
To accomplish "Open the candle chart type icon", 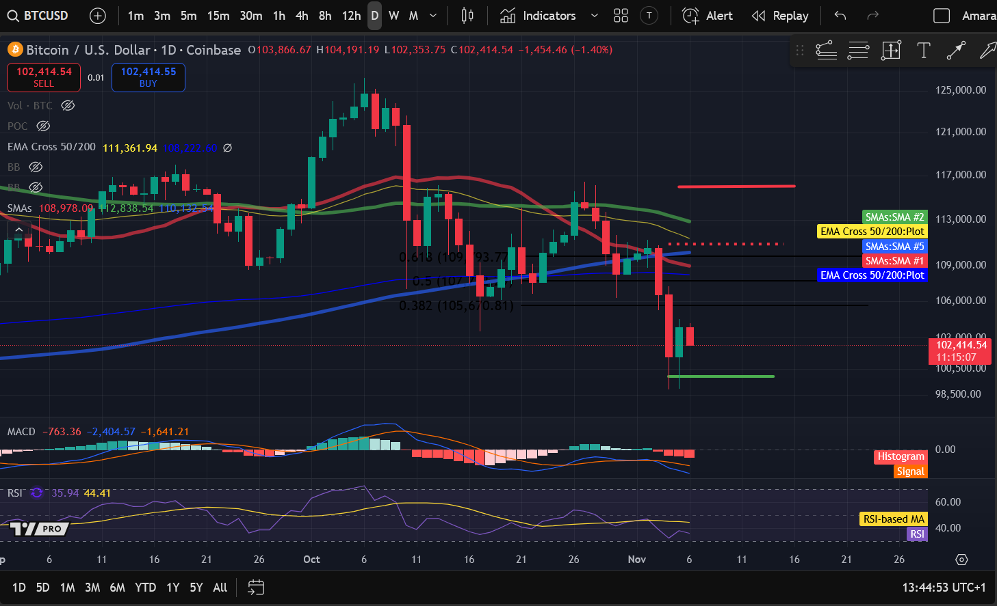I will [467, 15].
